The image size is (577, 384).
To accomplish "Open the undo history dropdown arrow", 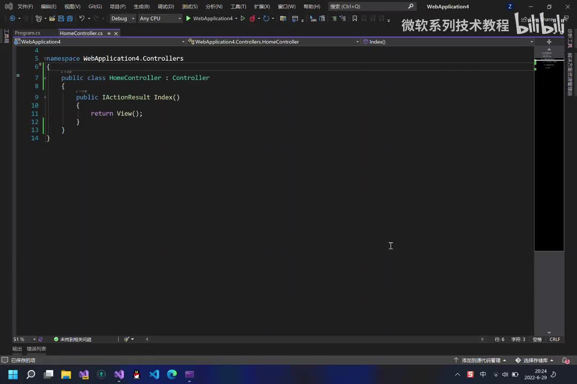I will tap(89, 18).
